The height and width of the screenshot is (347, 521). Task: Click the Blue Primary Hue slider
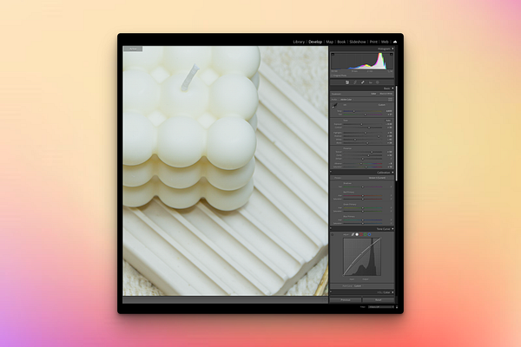(362, 219)
